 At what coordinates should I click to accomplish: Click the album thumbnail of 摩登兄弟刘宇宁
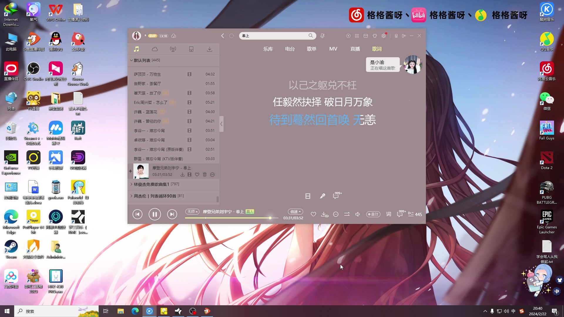[141, 171]
